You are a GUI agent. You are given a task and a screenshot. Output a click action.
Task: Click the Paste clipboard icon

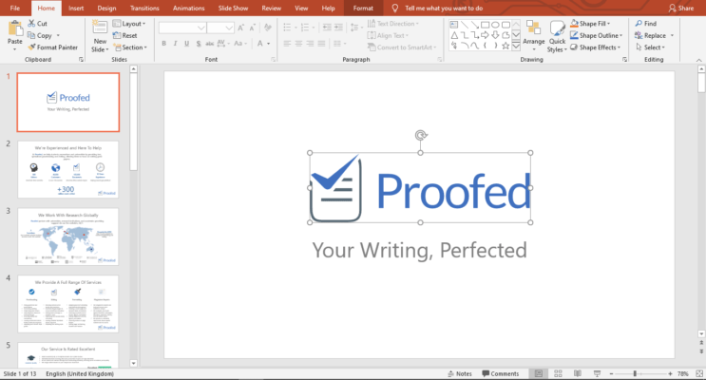[15, 28]
